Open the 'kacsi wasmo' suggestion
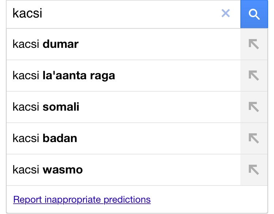The width and height of the screenshot is (274, 214). click(x=123, y=170)
